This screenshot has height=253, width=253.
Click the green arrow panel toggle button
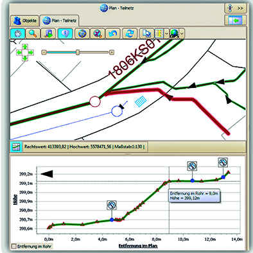point(236,21)
